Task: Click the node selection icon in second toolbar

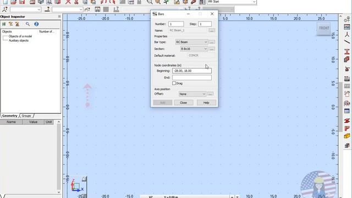Action: pyautogui.click(x=5, y=9)
